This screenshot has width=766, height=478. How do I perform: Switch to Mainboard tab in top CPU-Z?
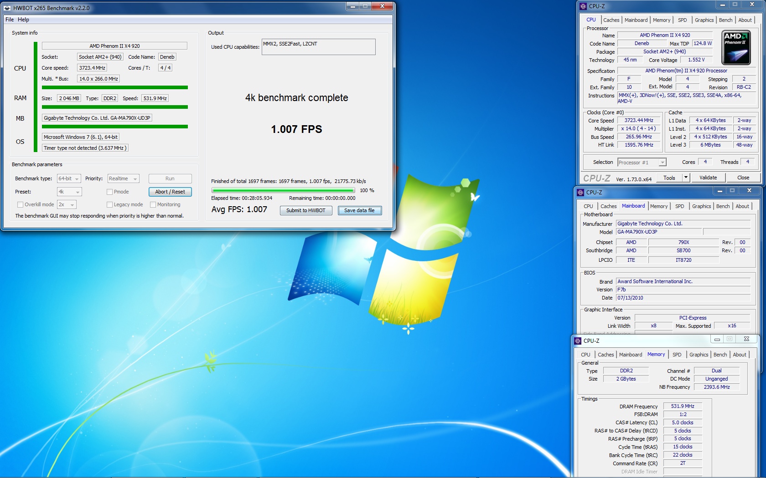636,20
